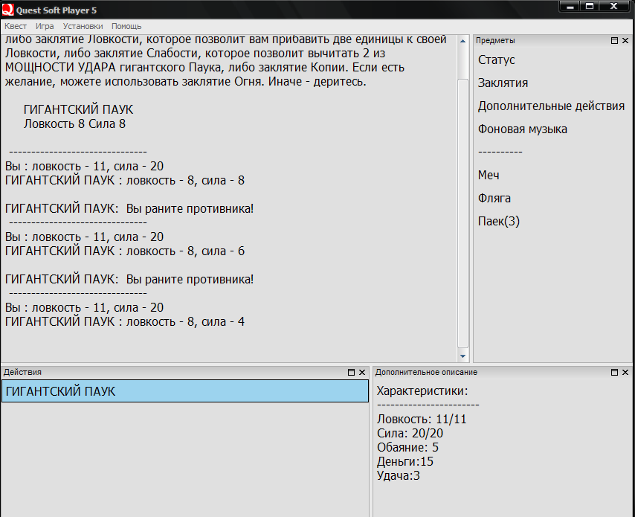Click the Quest Soft Player logo icon
This screenshot has width=635, height=517.
point(7,10)
